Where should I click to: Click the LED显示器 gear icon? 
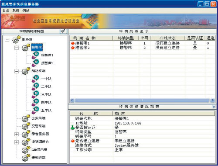tap(26, 149)
